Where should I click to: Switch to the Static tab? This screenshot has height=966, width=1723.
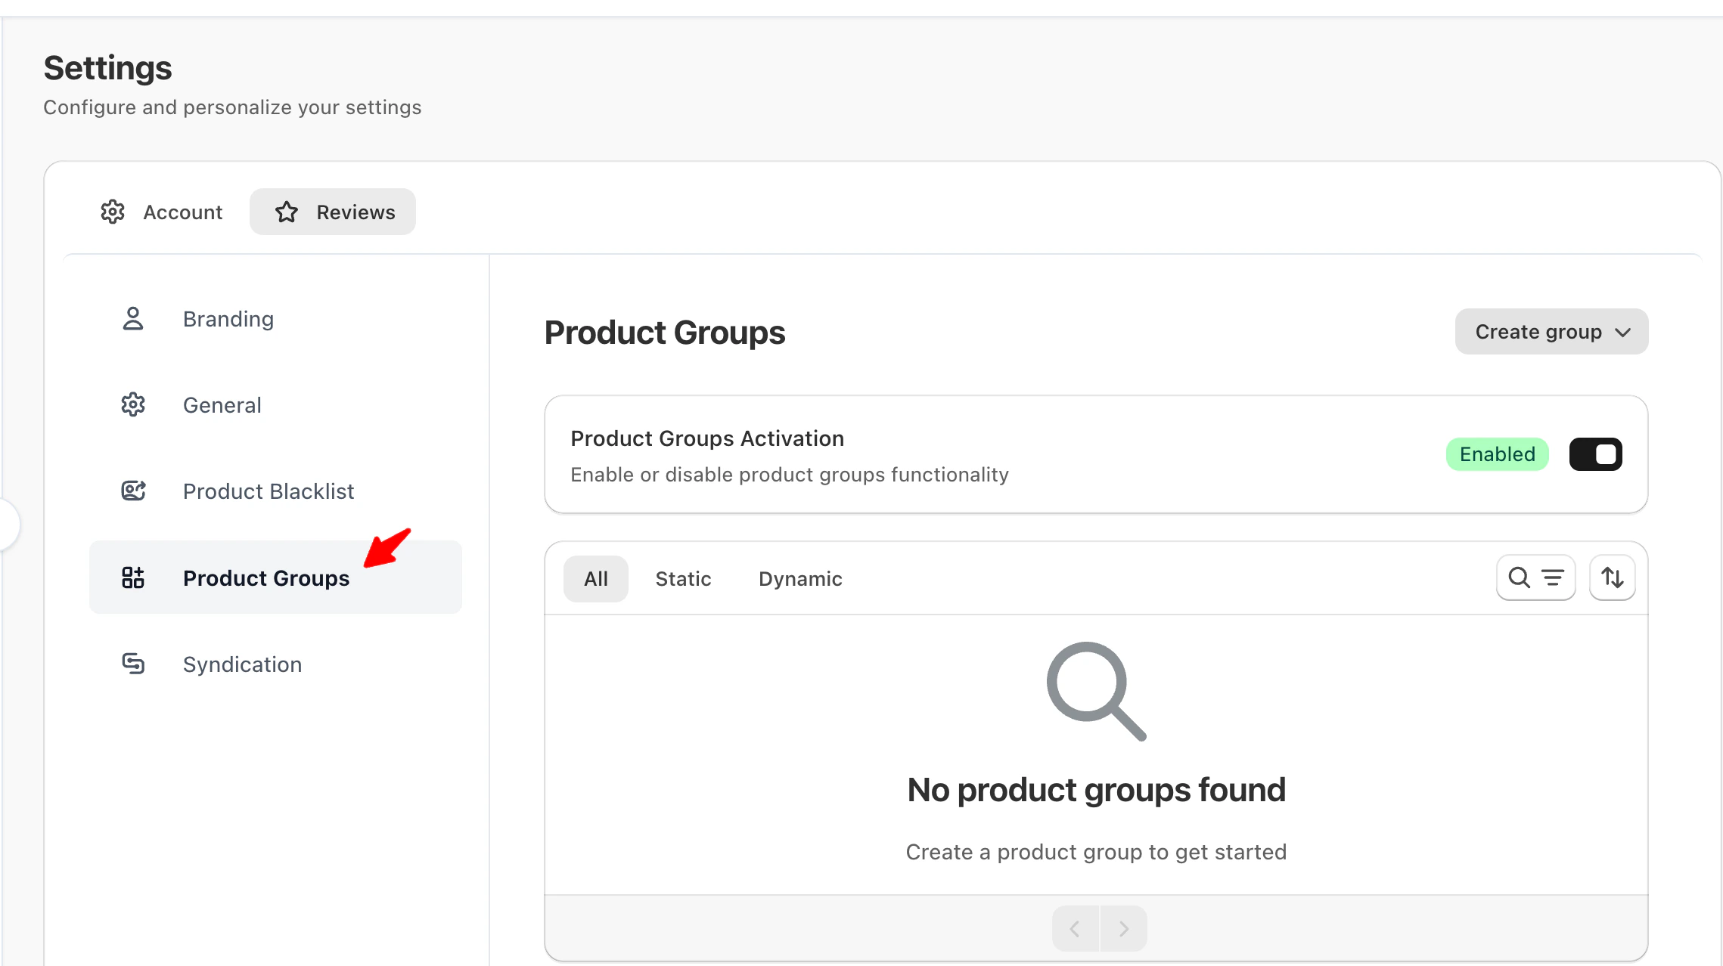(x=683, y=579)
